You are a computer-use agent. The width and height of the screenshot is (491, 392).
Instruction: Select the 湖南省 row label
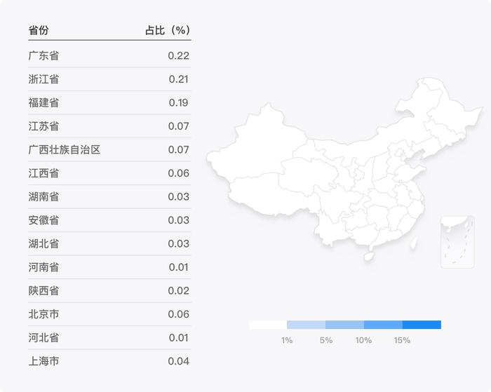click(x=43, y=196)
